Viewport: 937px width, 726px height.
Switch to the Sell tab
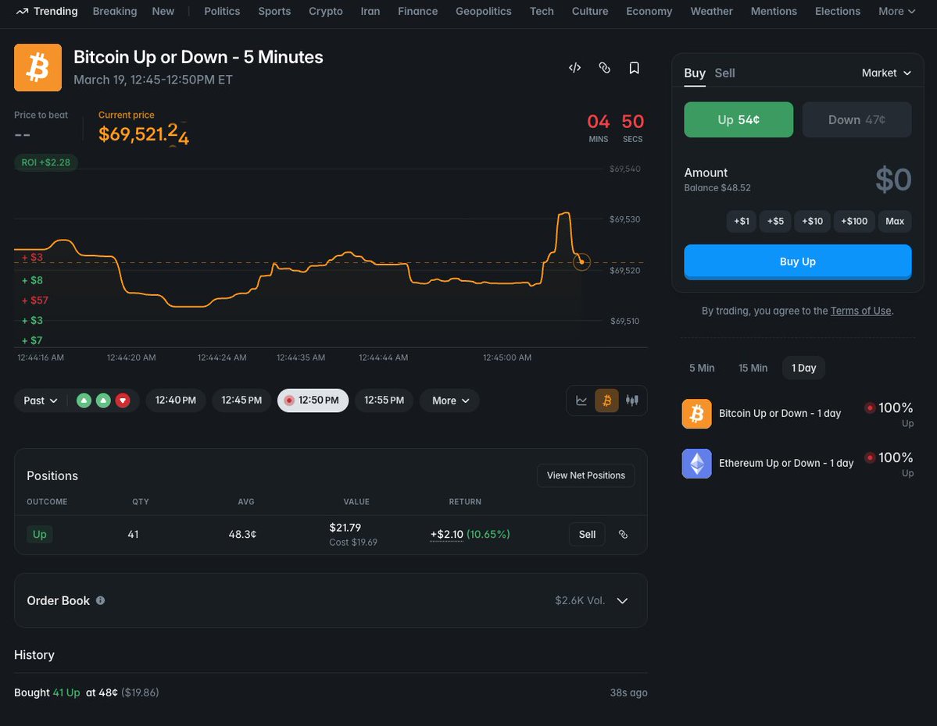(724, 73)
